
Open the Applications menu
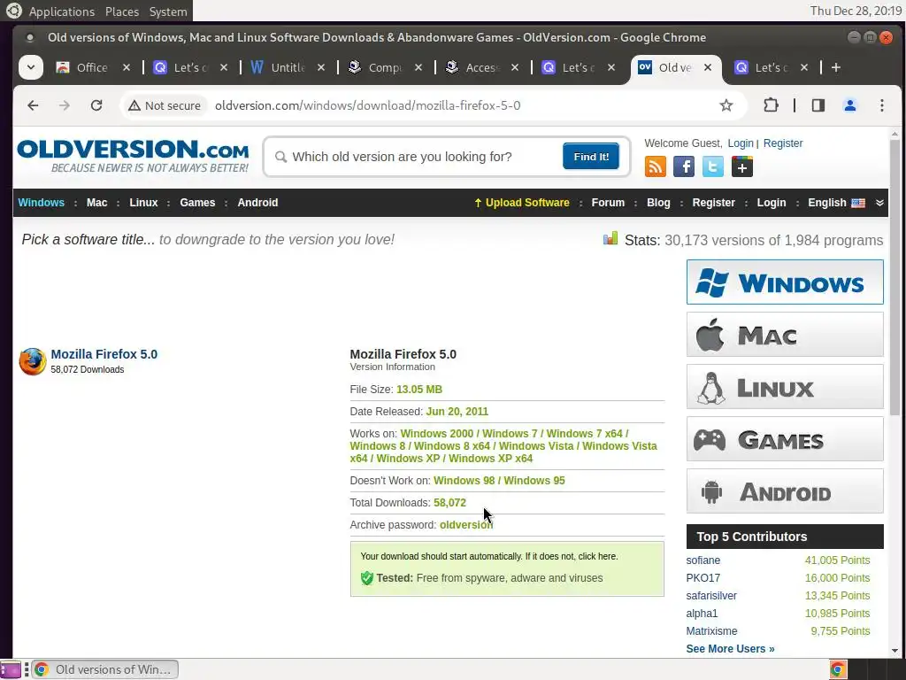[61, 12]
